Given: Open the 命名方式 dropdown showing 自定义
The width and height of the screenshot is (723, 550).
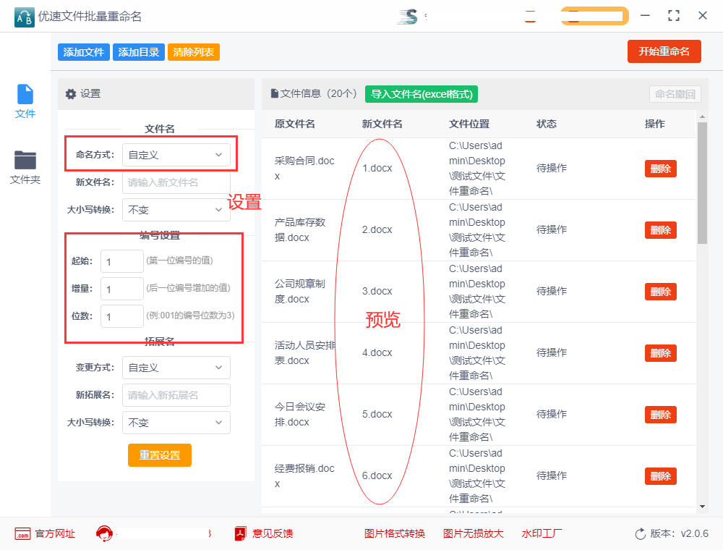Looking at the screenshot, I should [176, 154].
